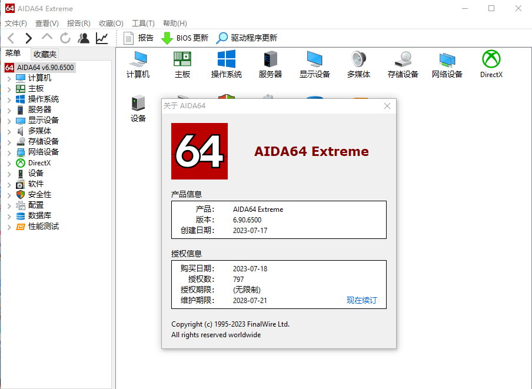Click the AIDA64 Extreme heading in dialog
532x389 pixels.
click(x=311, y=151)
